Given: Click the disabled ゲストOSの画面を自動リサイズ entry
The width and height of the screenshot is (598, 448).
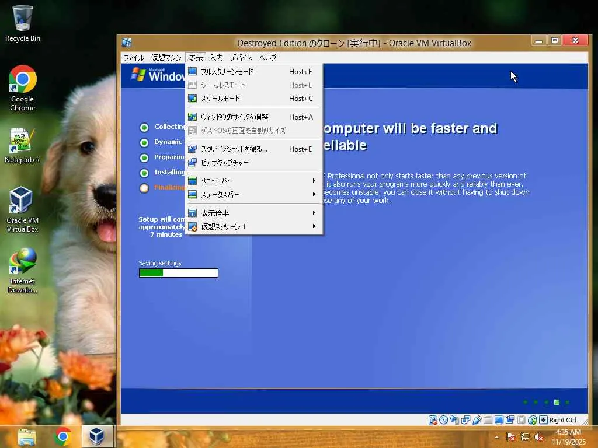Looking at the screenshot, I should [x=254, y=130].
